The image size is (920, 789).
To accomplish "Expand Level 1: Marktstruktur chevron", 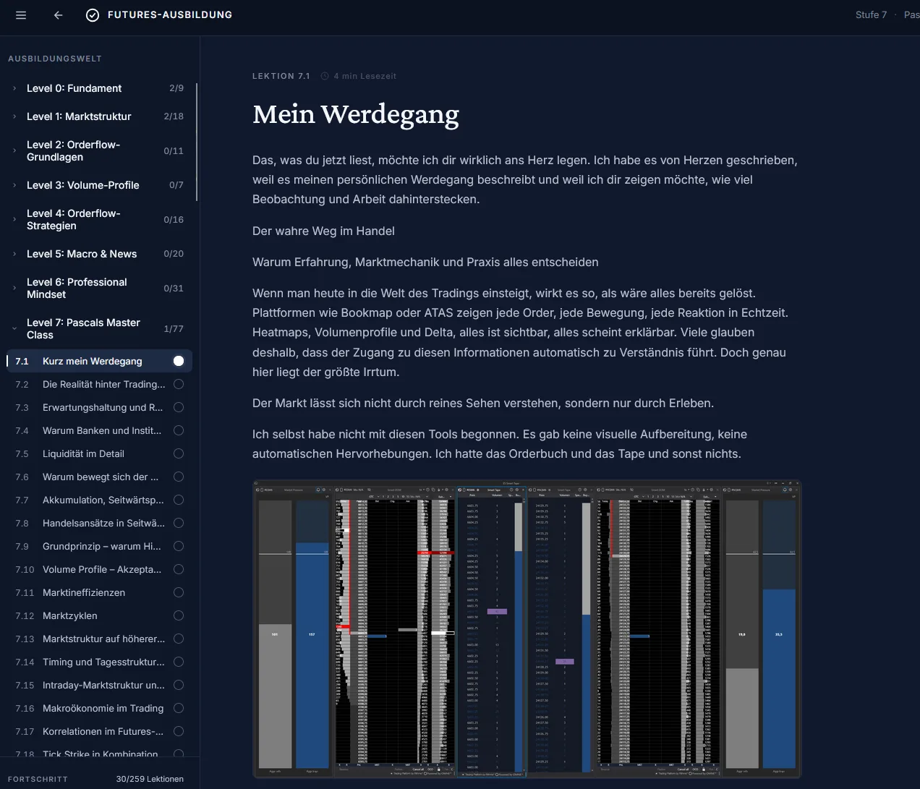I will [x=14, y=116].
